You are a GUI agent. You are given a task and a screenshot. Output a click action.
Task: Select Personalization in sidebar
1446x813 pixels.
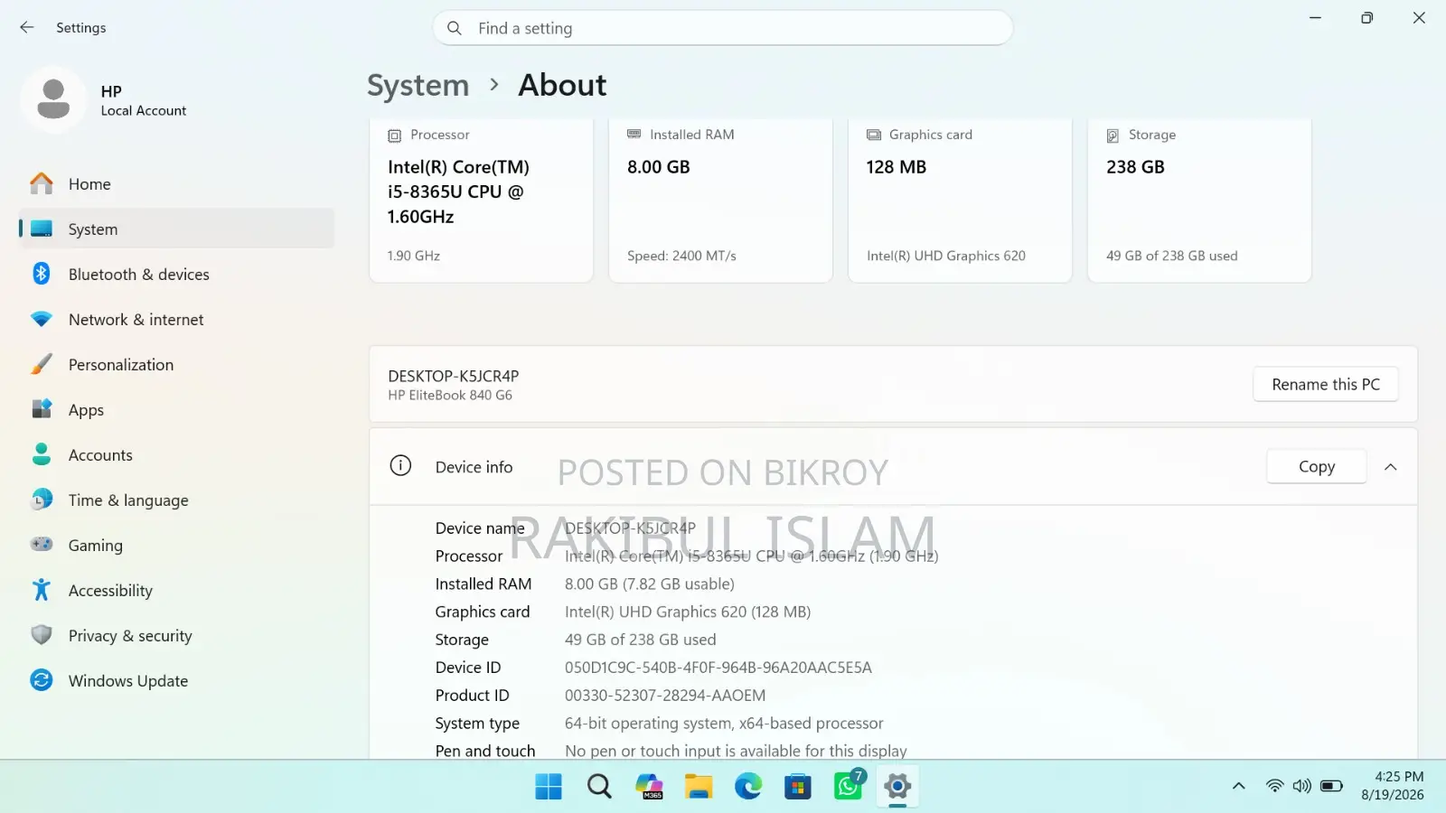pos(176,365)
